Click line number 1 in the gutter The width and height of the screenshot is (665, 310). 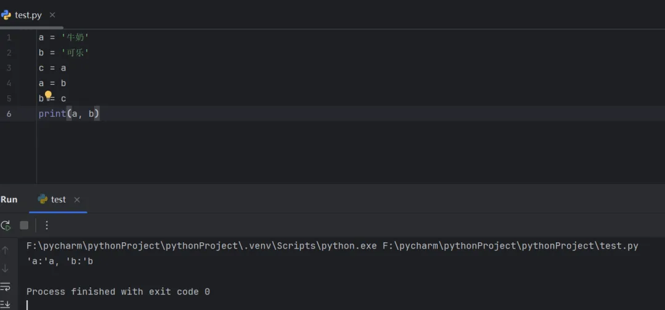[x=9, y=38]
